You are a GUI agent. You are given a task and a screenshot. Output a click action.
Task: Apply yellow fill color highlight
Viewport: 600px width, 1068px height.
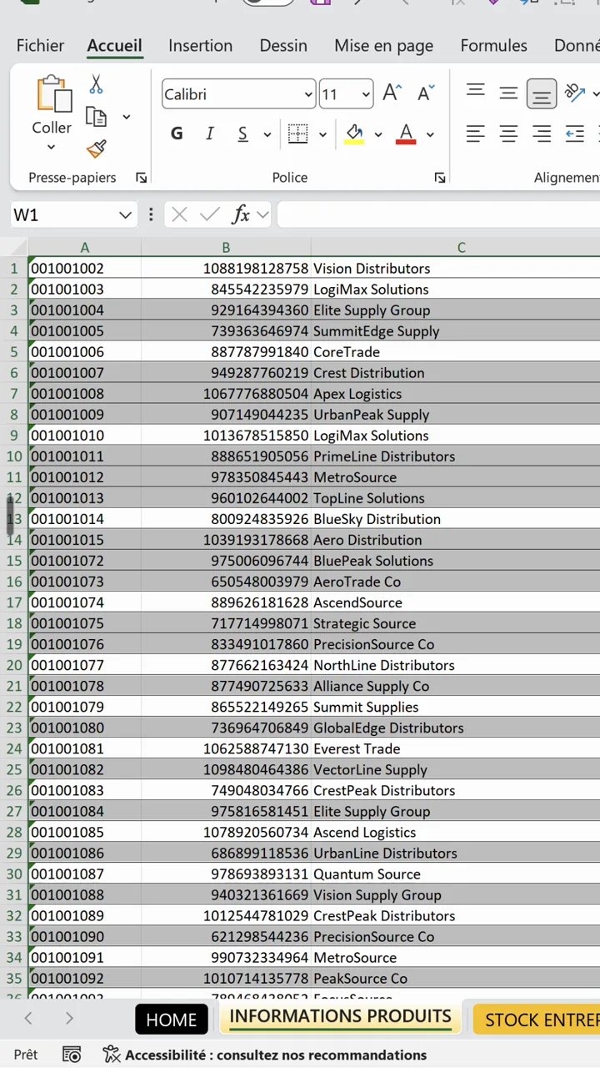(x=354, y=133)
